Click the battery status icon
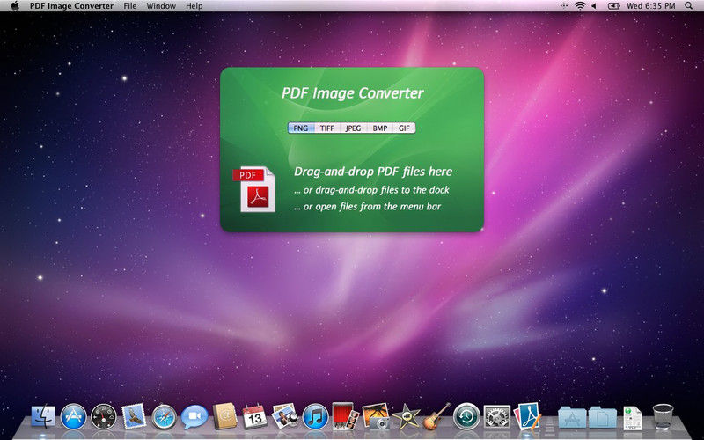704x440 pixels. [x=613, y=6]
